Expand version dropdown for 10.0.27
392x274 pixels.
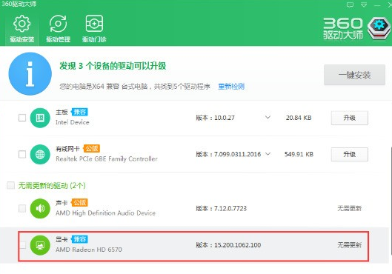(268, 117)
